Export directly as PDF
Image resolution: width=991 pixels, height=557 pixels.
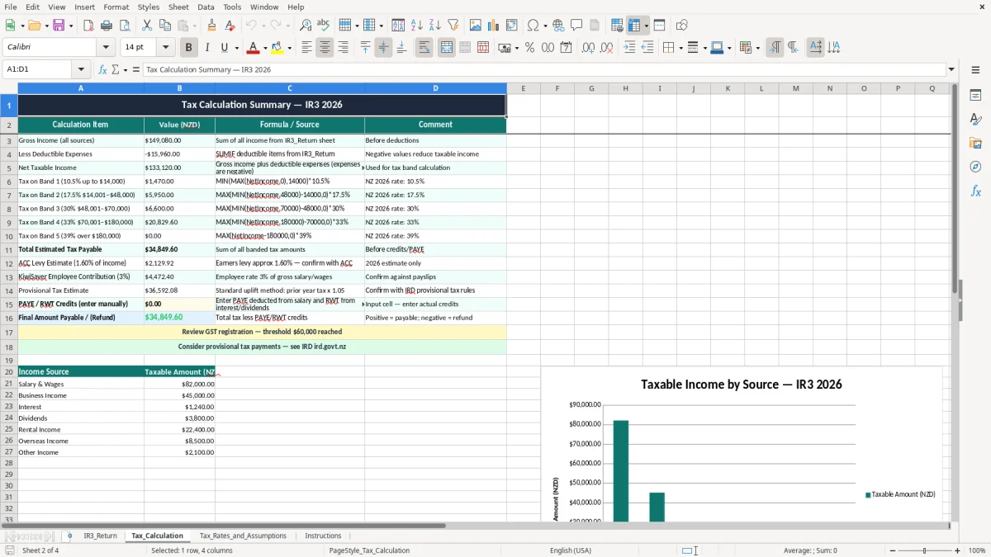[x=88, y=26]
